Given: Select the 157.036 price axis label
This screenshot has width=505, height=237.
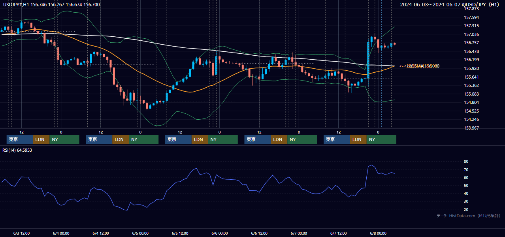Looking at the screenshot, I should [471, 34].
